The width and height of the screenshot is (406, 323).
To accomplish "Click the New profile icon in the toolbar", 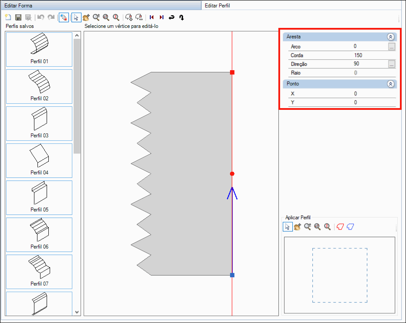I will [x=8, y=17].
